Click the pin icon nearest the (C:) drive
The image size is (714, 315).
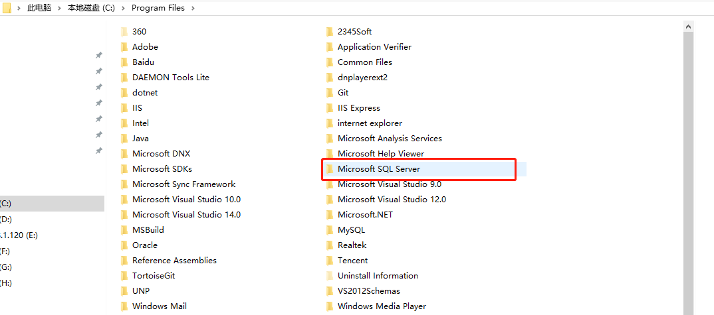point(98,151)
